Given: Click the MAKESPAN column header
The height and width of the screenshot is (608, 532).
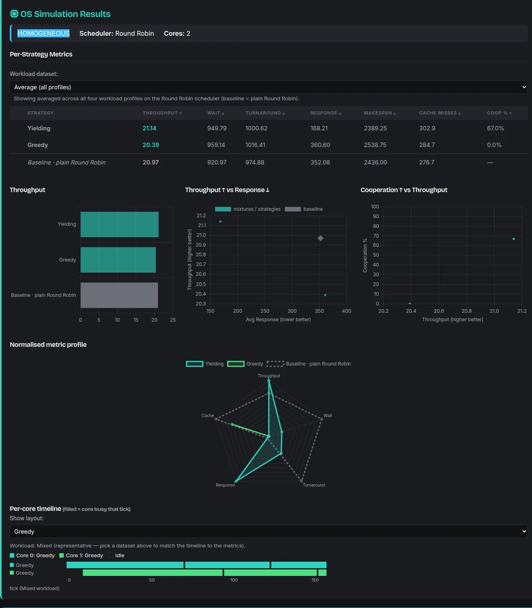Looking at the screenshot, I should tap(380, 113).
